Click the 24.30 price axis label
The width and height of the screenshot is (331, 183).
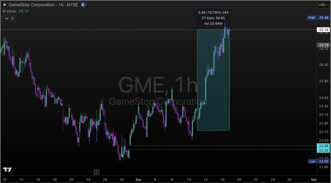pos(324,65)
